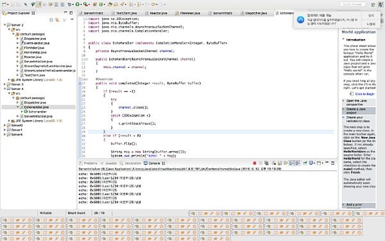Switch to the TestClient.java editor tab

pos(124,13)
